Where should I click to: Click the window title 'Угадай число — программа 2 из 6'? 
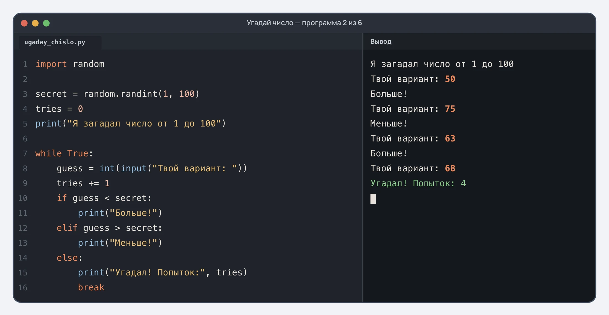coord(304,23)
